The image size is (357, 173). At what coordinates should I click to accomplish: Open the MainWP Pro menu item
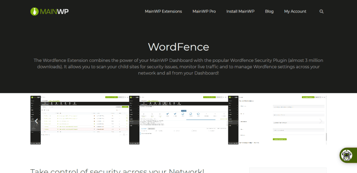(x=204, y=11)
